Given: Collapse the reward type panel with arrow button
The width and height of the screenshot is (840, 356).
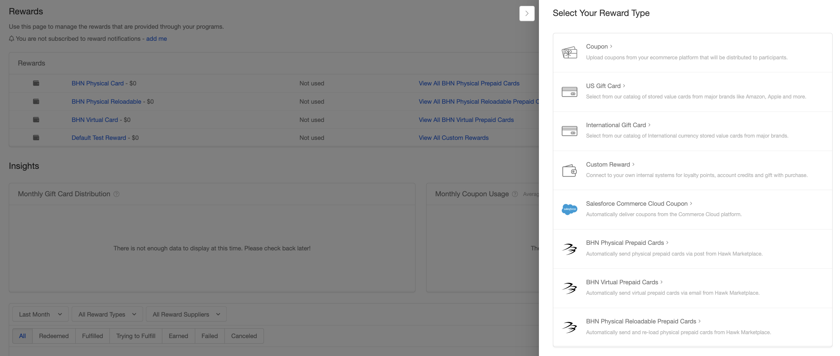Looking at the screenshot, I should tap(527, 13).
